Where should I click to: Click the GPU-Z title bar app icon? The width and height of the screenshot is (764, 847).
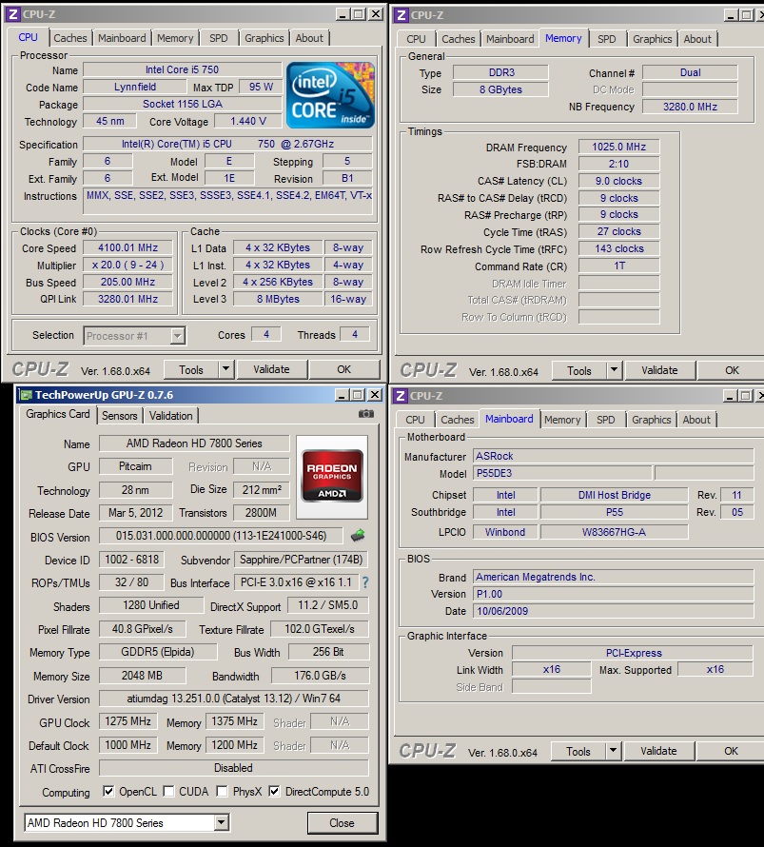pyautogui.click(x=25, y=395)
